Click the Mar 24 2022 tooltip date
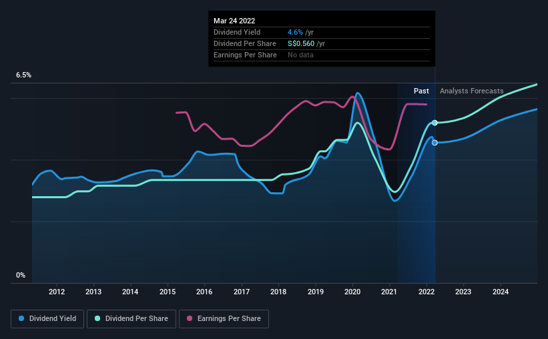The image size is (548, 339). click(234, 21)
